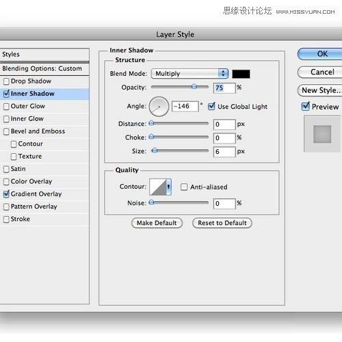
Task: Enable the Drop Shadow checkbox
Action: [x=6, y=81]
